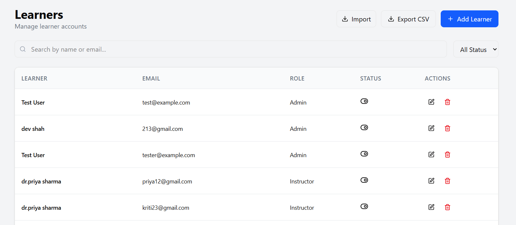Edit the tester@example.com learner
Image resolution: width=516 pixels, height=225 pixels.
pos(431,155)
